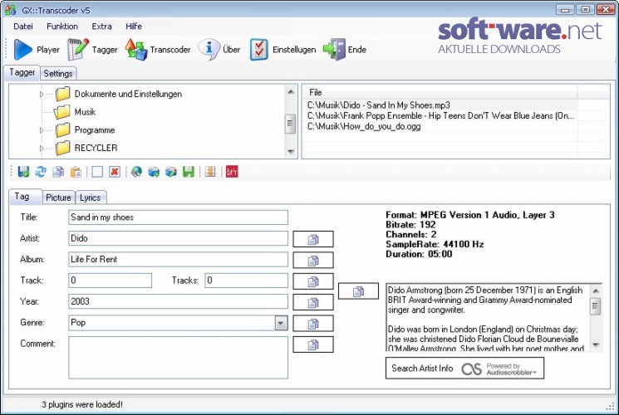The height and width of the screenshot is (415, 619).
Task: Click folder tree scrollbar up arrow
Action: point(291,92)
